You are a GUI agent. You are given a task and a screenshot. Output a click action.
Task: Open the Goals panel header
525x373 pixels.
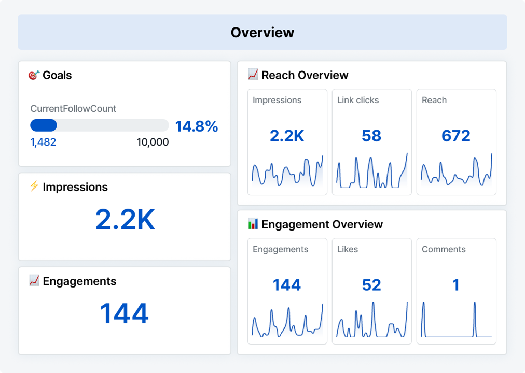point(58,75)
